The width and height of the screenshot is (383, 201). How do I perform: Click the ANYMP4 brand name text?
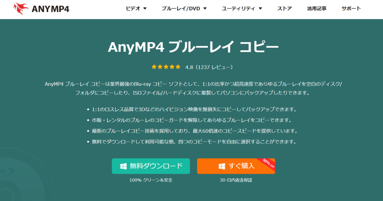click(x=50, y=9)
